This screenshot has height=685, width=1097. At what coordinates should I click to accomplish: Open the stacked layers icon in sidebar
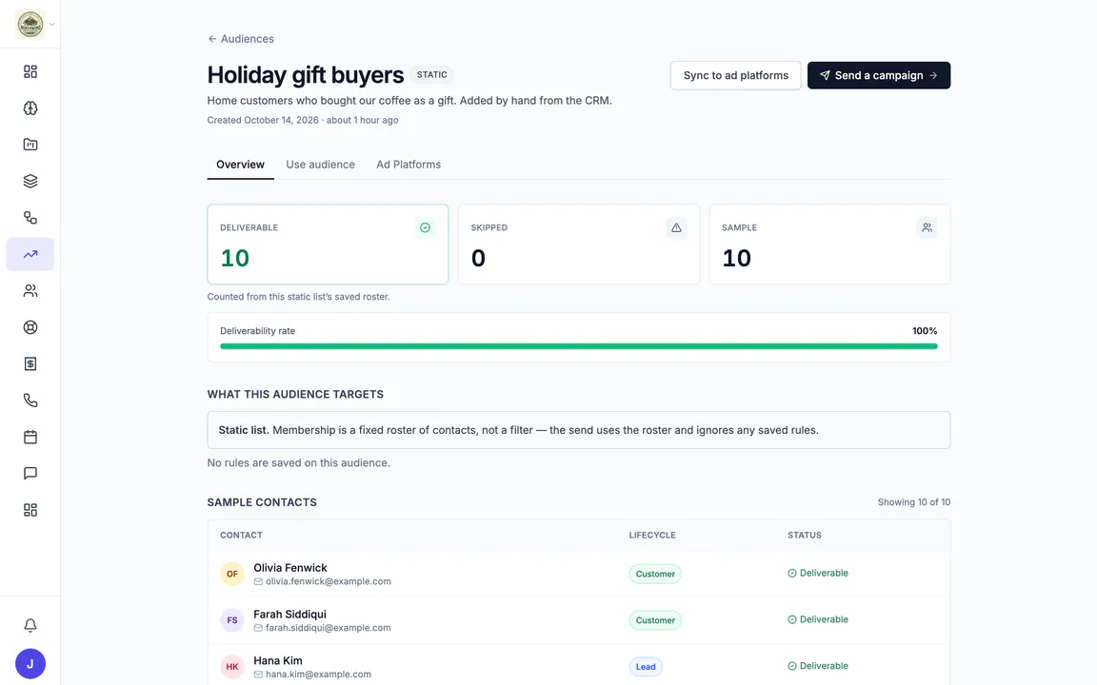tap(30, 181)
